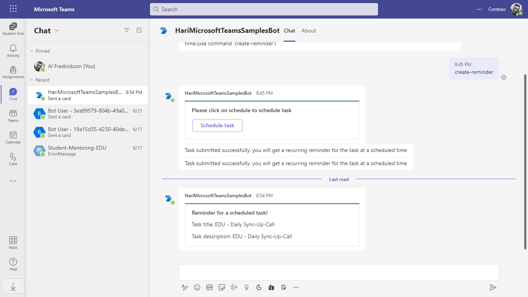Viewport: 528px width, 297px height.
Task: Click the Reminder for a scheduled task card
Action: coord(272,225)
